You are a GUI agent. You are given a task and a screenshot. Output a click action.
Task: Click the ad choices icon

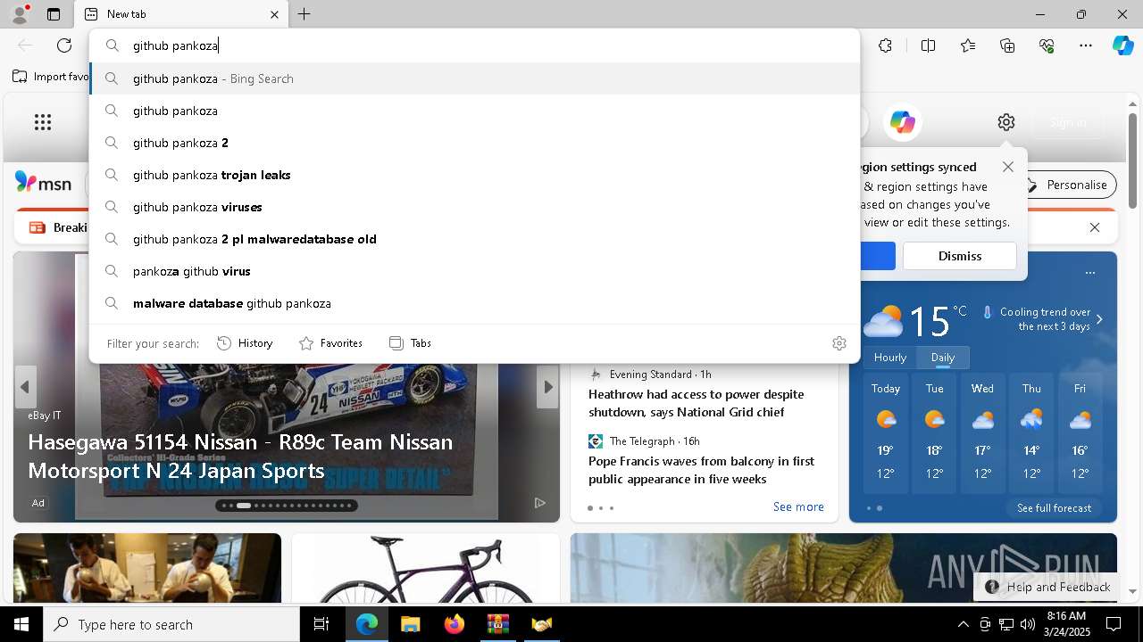click(x=539, y=503)
